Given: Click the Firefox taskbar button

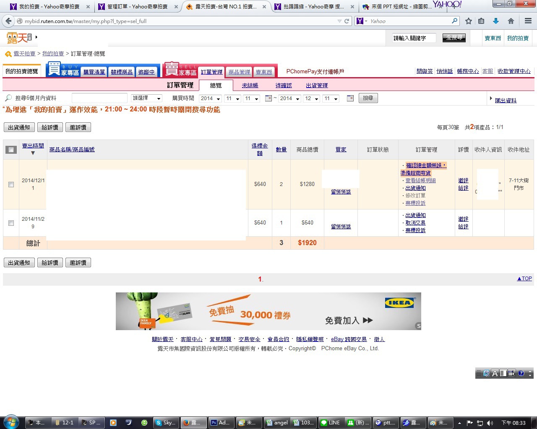Looking at the screenshot, I should pos(193,423).
